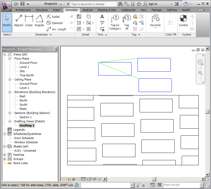Click the keyword search input field
The width and height of the screenshot is (211, 189).
tap(94, 4)
